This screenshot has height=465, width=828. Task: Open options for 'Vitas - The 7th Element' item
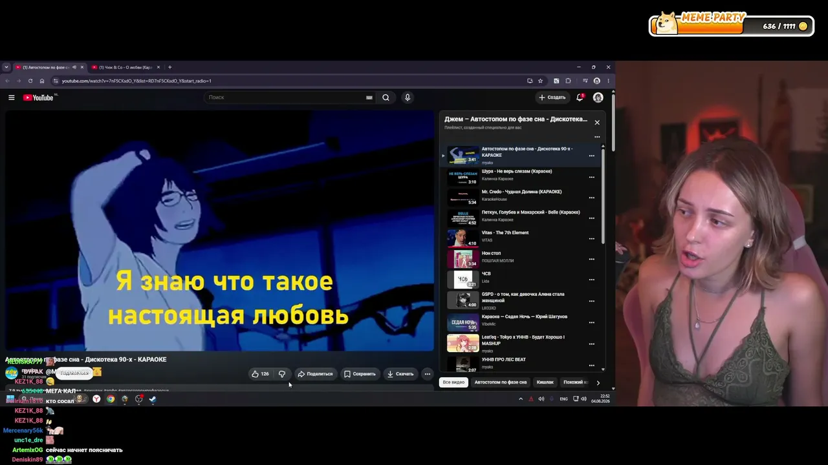point(591,238)
